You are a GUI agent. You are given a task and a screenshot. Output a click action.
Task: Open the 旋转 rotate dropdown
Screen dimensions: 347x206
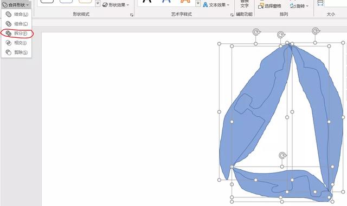(x=299, y=6)
